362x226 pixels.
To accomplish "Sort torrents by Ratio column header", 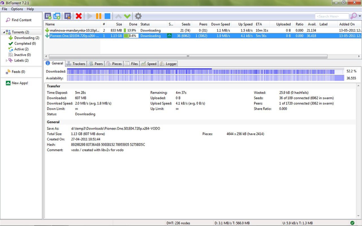I will 298,24.
